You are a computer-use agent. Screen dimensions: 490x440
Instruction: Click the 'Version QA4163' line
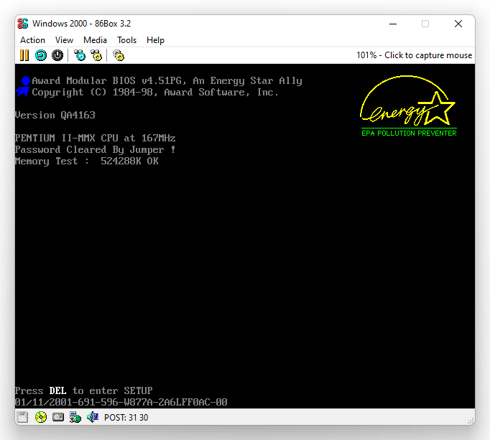pos(55,116)
